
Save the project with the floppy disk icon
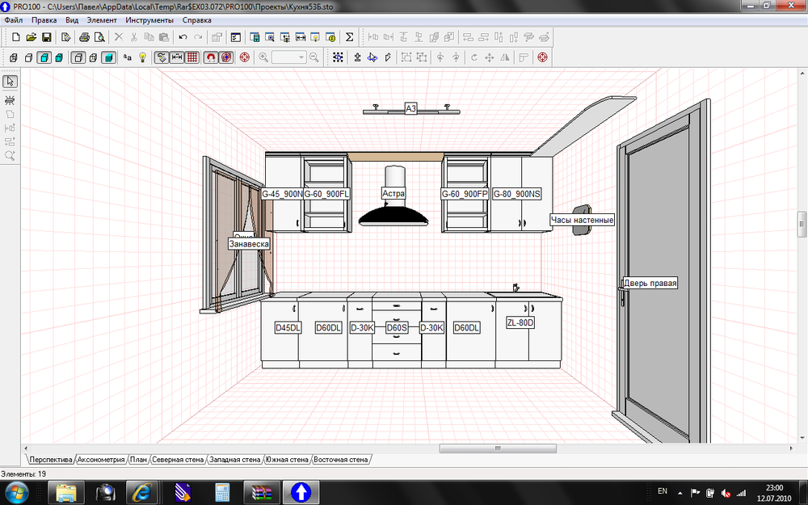[x=47, y=37]
